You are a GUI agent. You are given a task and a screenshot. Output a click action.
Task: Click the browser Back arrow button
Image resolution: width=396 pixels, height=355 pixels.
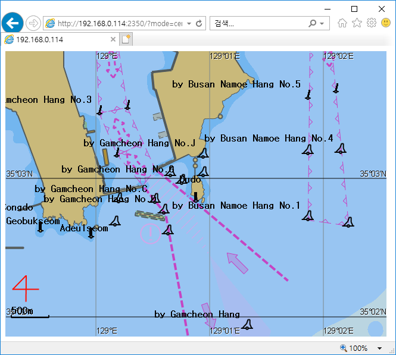point(12,23)
